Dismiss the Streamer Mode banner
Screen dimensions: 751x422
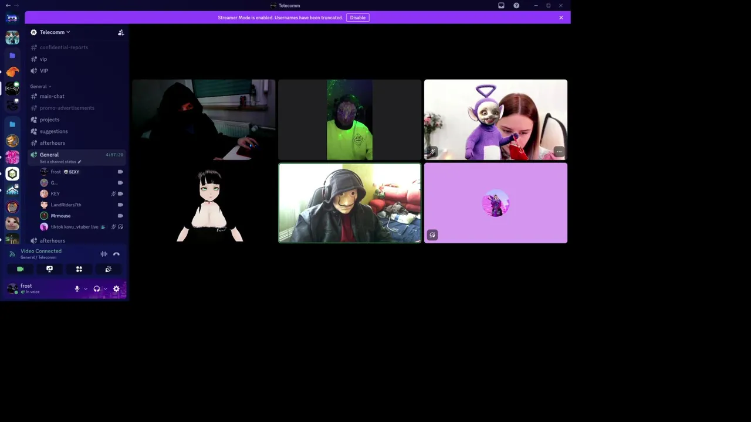click(x=561, y=18)
